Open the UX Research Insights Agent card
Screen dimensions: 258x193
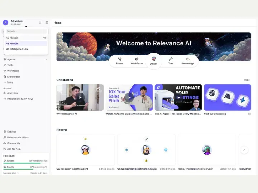coord(85,150)
